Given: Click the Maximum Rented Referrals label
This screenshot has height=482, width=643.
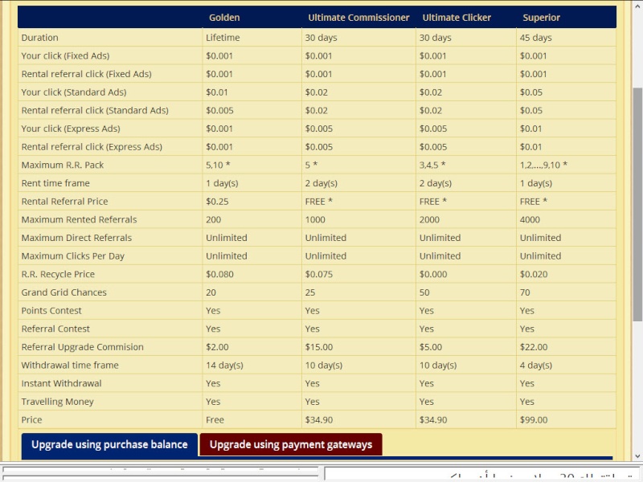Looking at the screenshot, I should pos(79,219).
